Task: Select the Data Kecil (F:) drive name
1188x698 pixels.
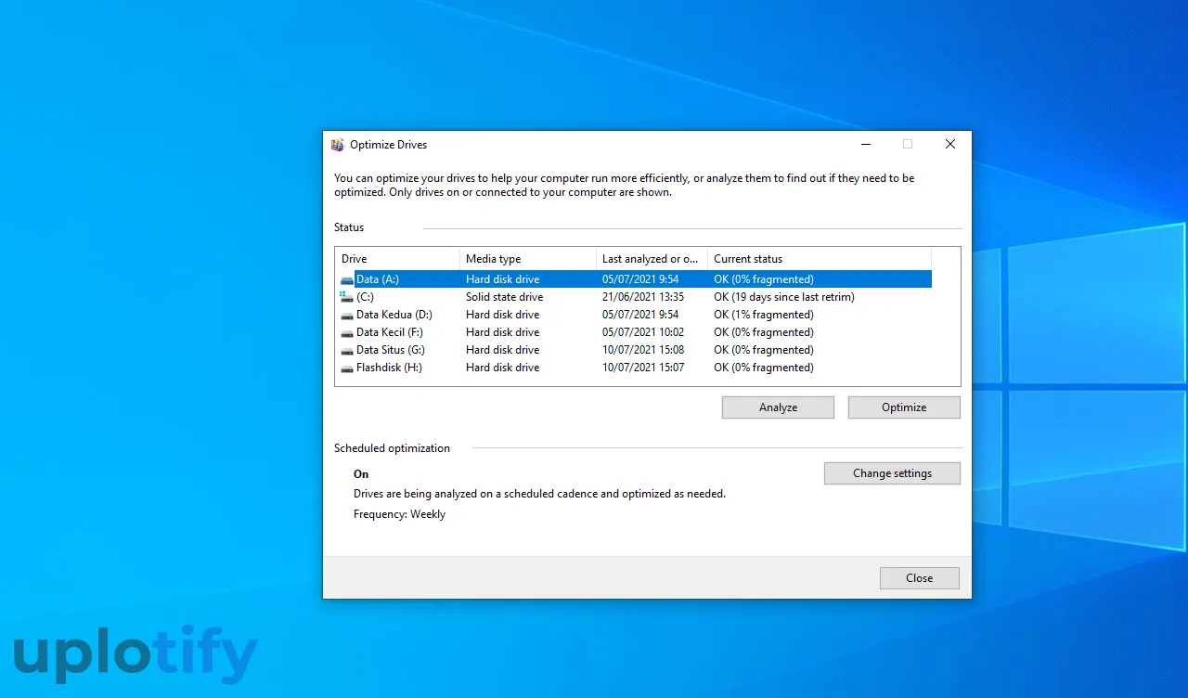Action: [x=390, y=332]
